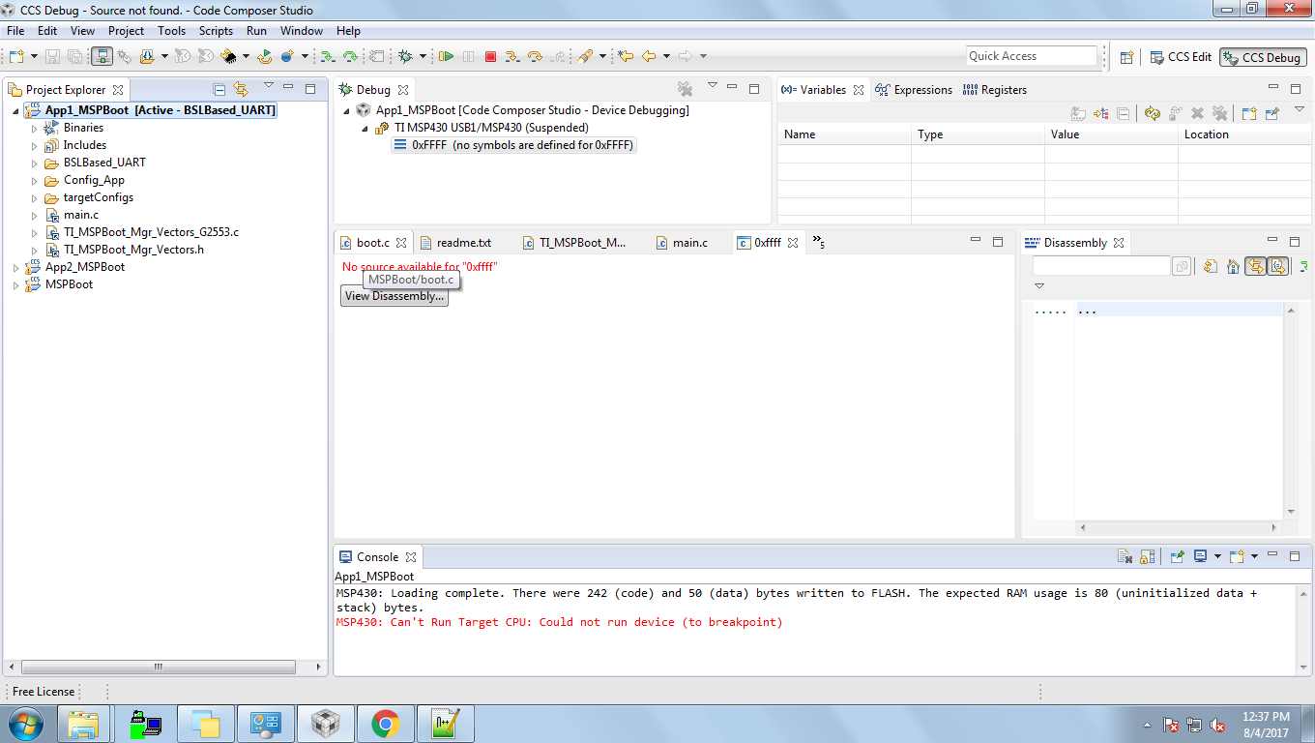Screen dimensions: 1315x743
Task: Click the Suspend (pause) icon
Action: (x=468, y=55)
